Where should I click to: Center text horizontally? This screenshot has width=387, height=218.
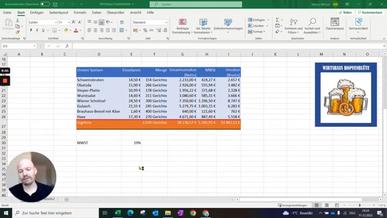pyautogui.click(x=95, y=30)
